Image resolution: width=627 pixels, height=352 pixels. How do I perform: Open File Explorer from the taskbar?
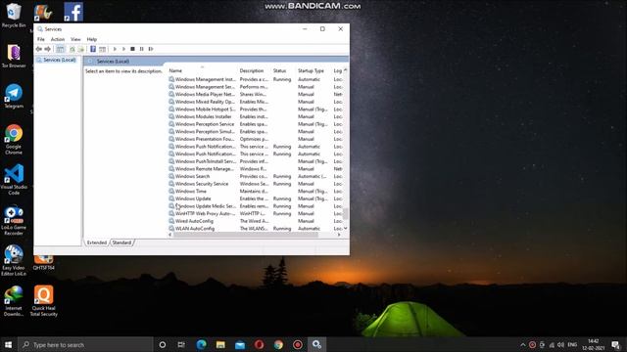(x=220, y=345)
